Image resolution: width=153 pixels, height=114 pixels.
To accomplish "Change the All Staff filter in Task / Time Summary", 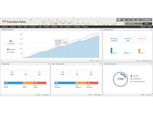I will pos(90,95).
